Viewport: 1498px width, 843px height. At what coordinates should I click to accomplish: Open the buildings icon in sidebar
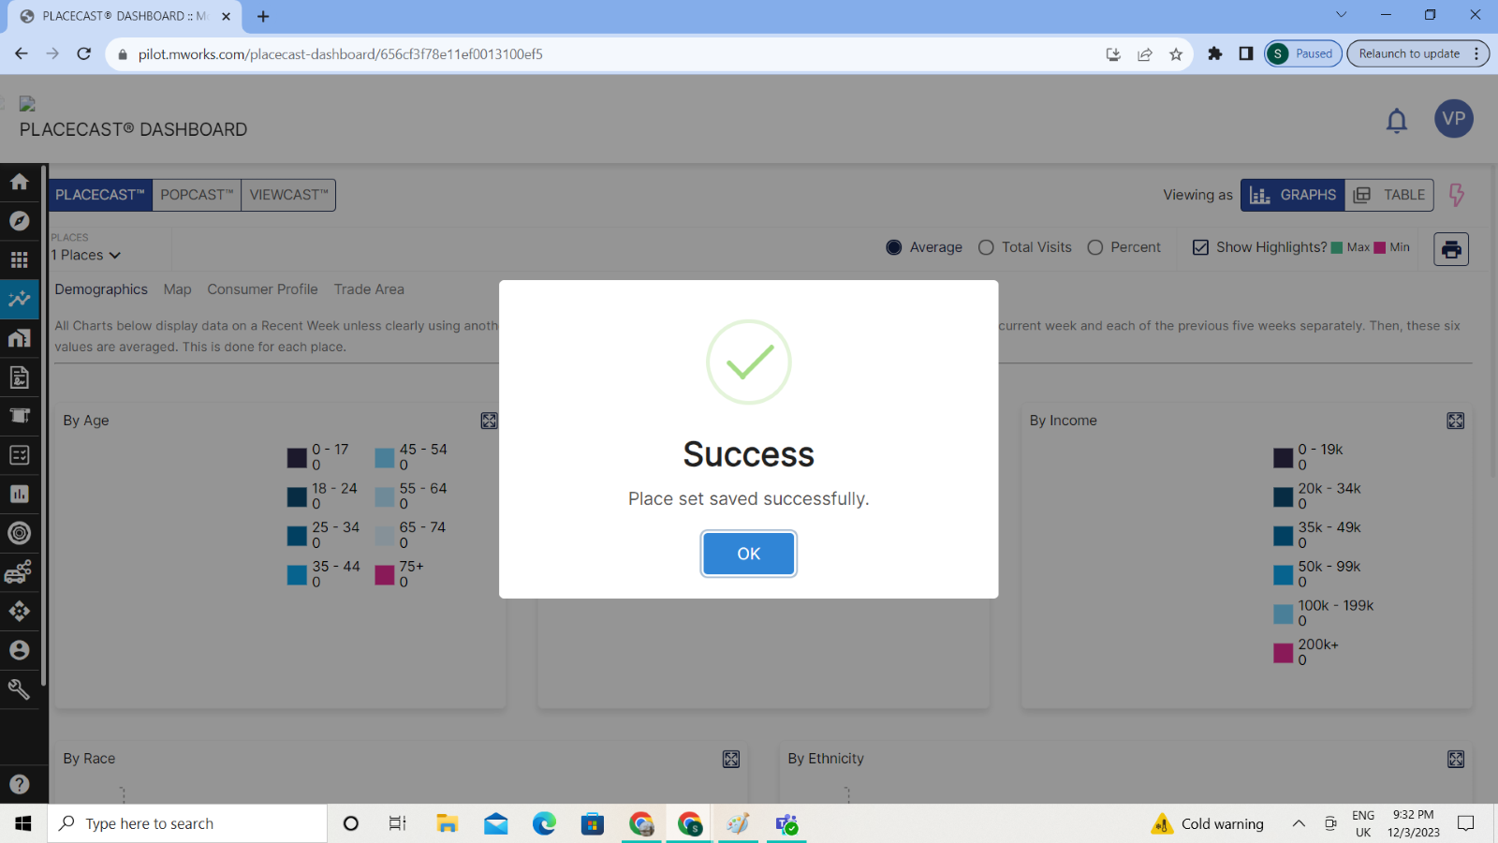pyautogui.click(x=20, y=338)
